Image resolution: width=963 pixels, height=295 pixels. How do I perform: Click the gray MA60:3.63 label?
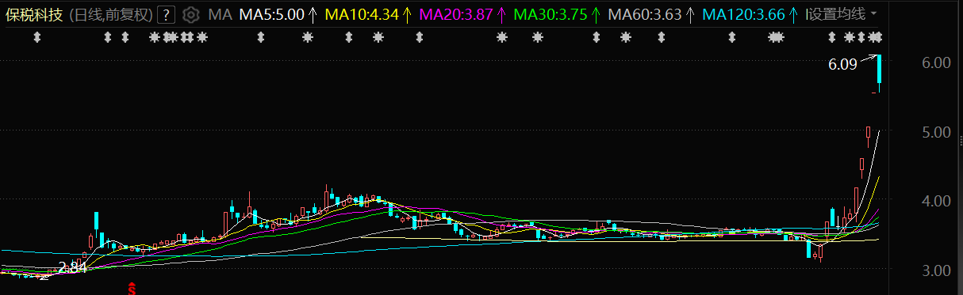tap(645, 14)
